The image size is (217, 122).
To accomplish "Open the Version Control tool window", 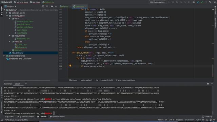I will pyautogui.click(x=26, y=117).
